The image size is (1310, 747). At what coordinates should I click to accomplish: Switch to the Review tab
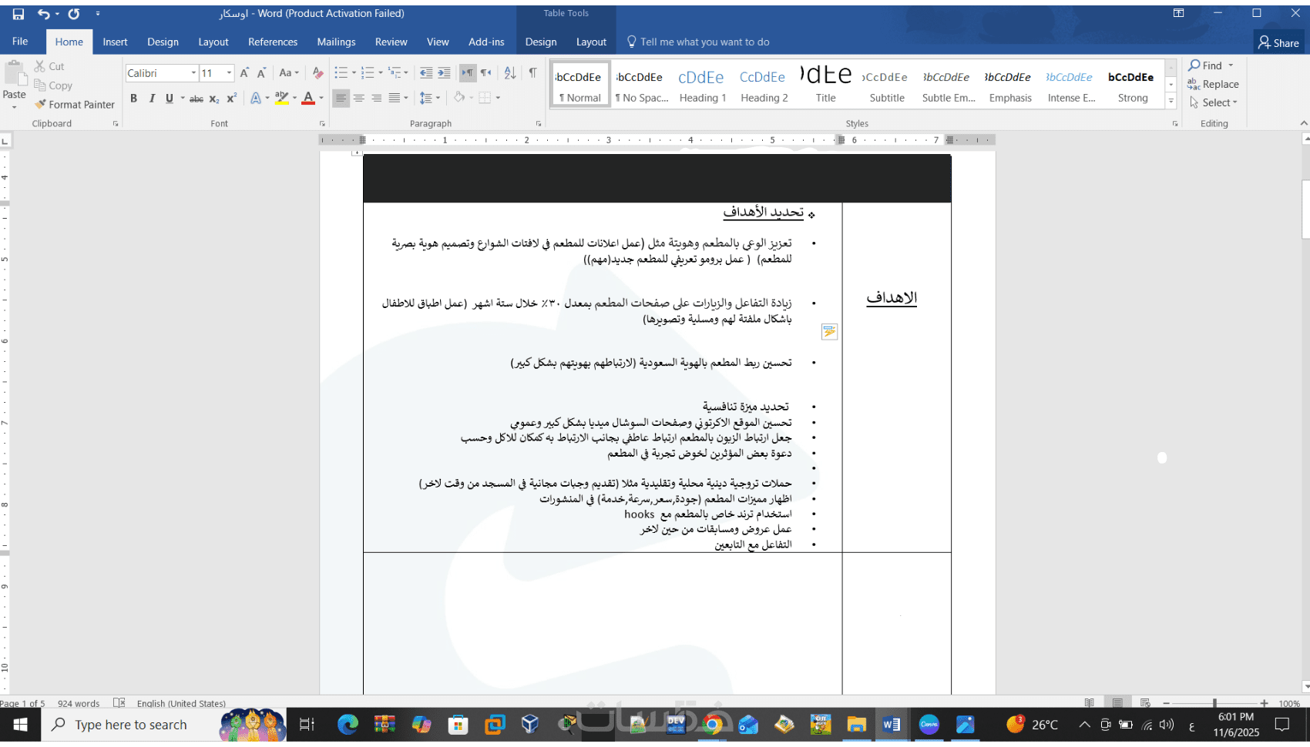(391, 42)
